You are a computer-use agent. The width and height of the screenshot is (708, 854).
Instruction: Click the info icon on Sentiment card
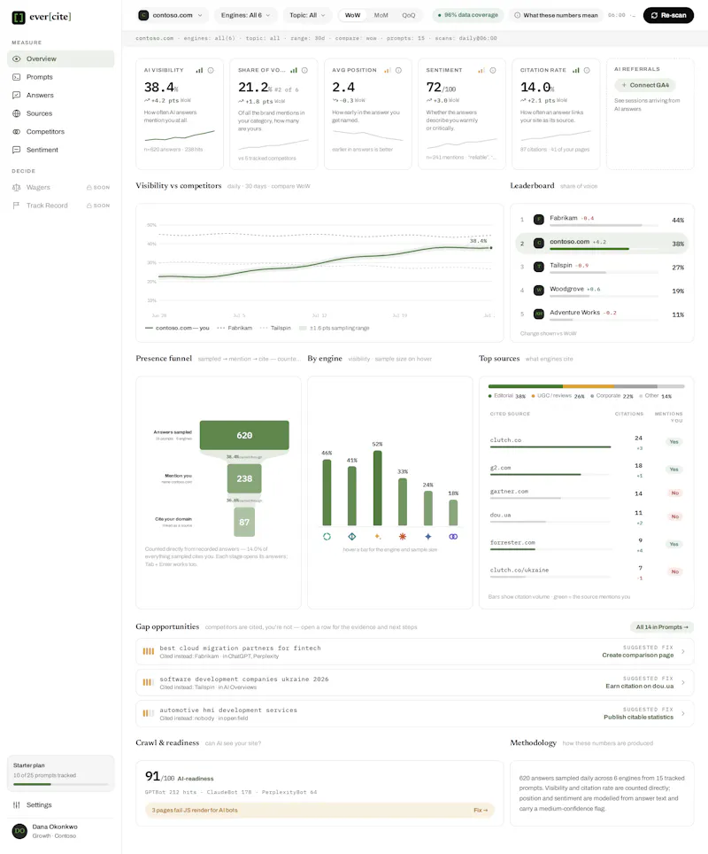(x=492, y=70)
